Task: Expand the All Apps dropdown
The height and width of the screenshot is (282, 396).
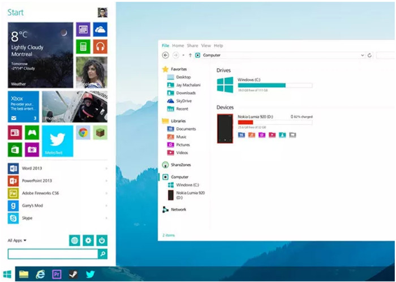Action: tap(17, 241)
